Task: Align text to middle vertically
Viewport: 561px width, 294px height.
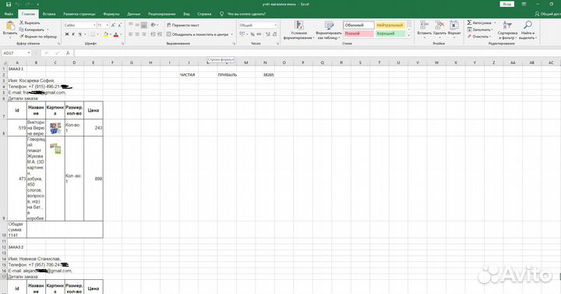Action: tap(137, 25)
